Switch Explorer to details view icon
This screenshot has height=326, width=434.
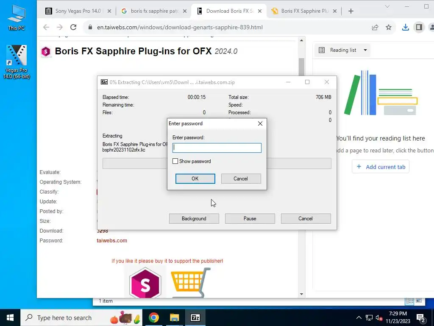click(409, 301)
